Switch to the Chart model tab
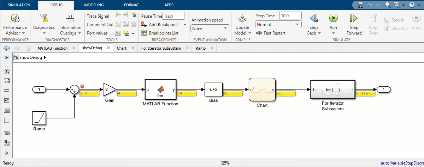 pyautogui.click(x=122, y=48)
